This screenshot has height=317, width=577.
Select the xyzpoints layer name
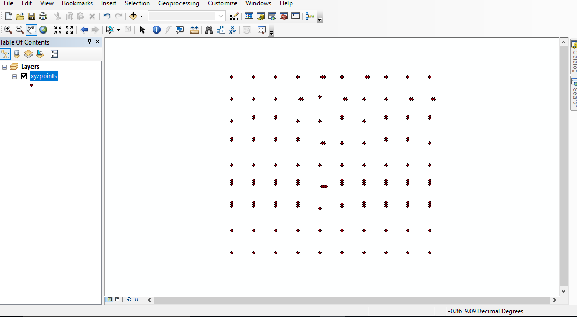pos(44,76)
